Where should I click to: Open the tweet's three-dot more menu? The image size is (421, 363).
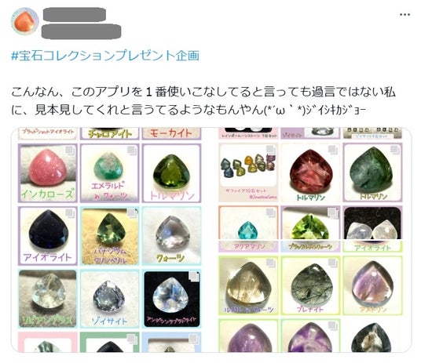coord(405,14)
